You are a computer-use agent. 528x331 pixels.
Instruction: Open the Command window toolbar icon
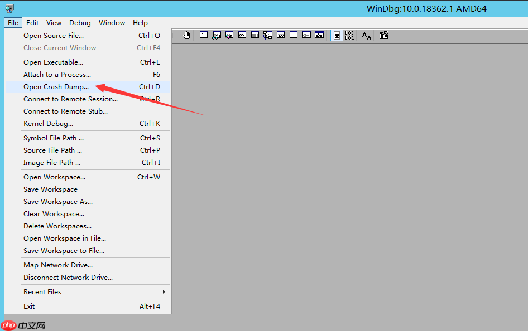pos(204,35)
